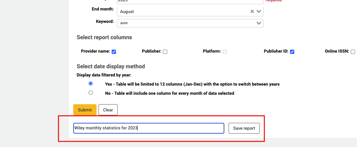Screen dimensions: 357x147
Task: Open the End month dropdown chevron
Action: coord(259,11)
